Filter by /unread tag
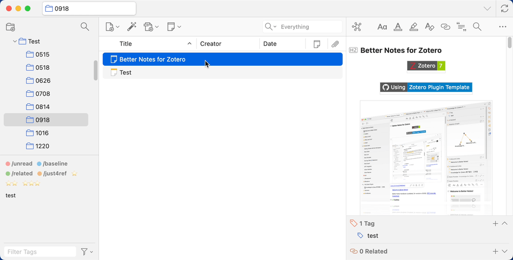Viewport: 513px width, 260px height. (x=19, y=164)
